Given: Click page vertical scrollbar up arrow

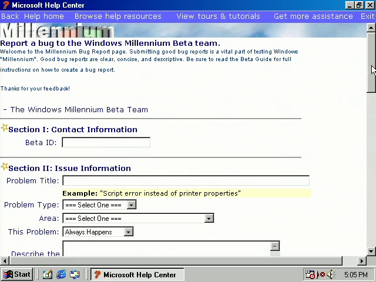Looking at the screenshot, I should [x=371, y=28].
